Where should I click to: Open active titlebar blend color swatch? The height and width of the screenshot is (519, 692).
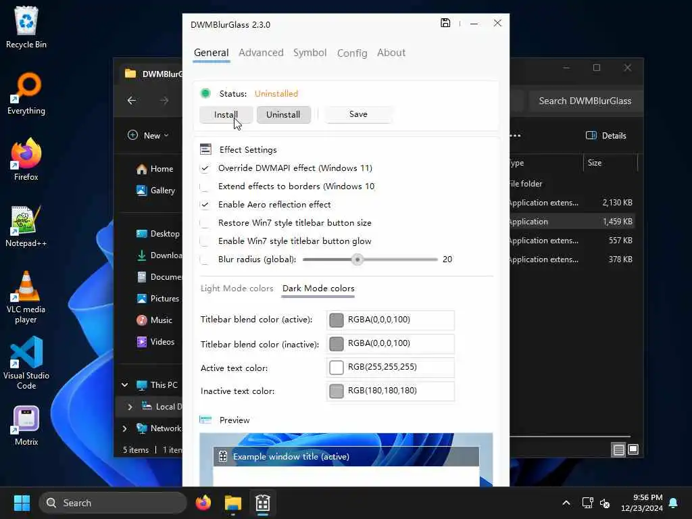tap(337, 320)
